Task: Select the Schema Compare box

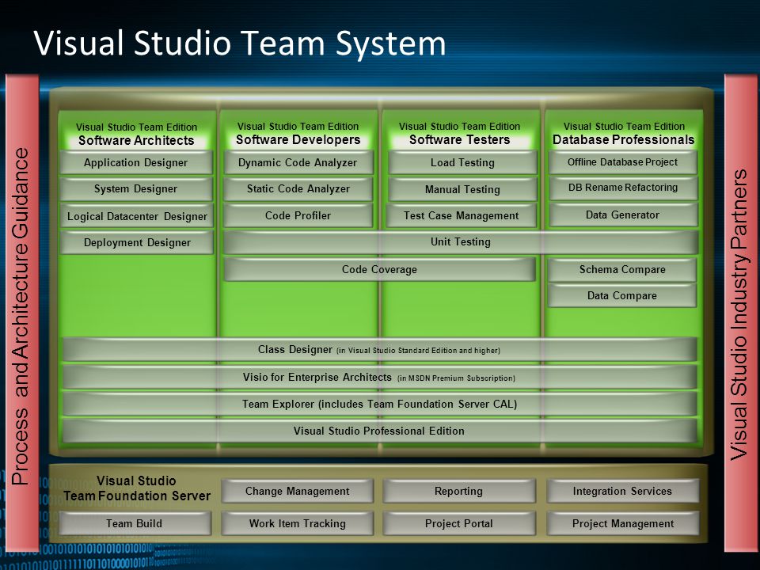Action: pyautogui.click(x=622, y=269)
